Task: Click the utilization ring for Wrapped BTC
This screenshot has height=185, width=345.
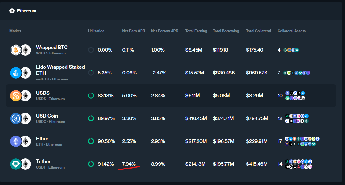Action: click(x=91, y=50)
